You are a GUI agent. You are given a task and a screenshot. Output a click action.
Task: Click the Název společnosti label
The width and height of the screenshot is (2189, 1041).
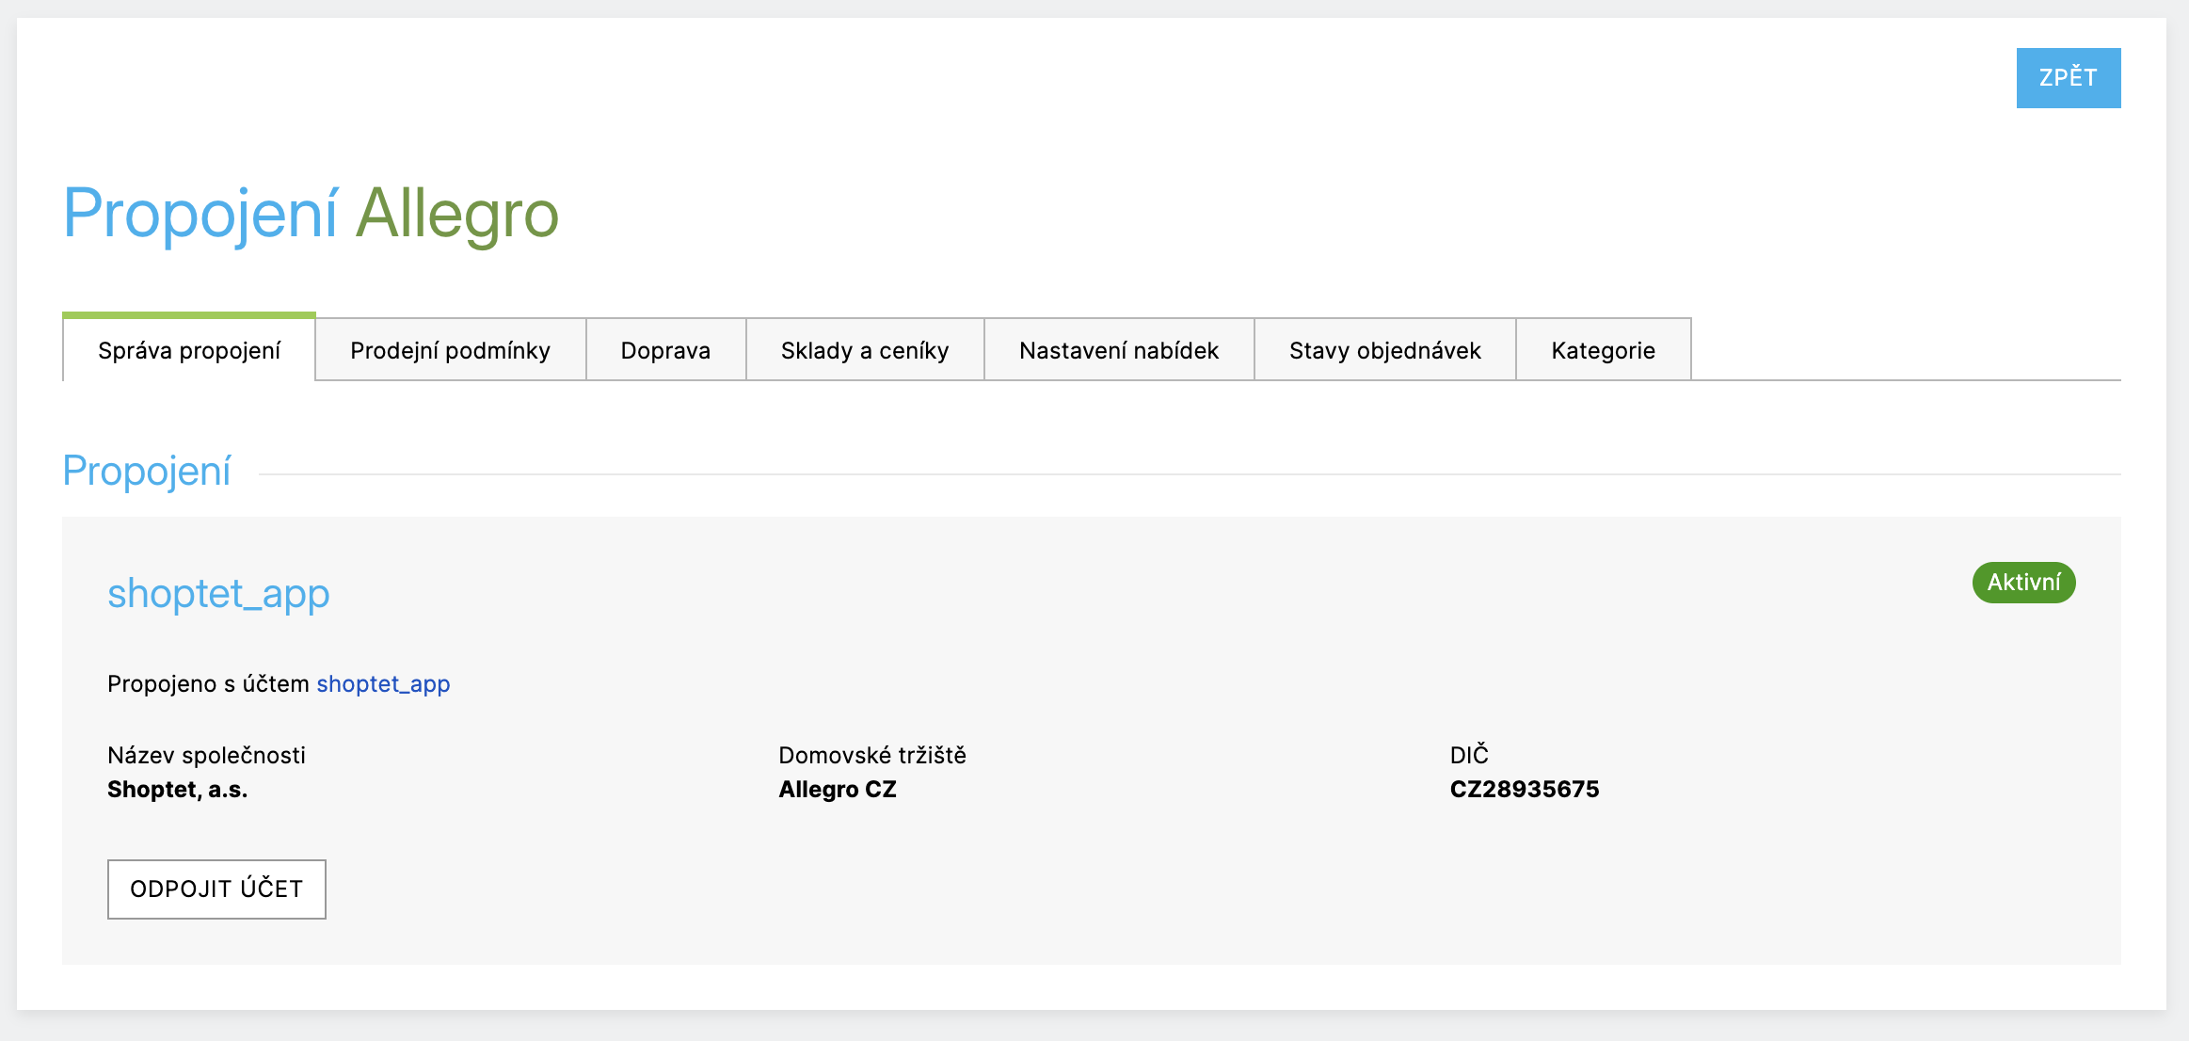point(206,755)
